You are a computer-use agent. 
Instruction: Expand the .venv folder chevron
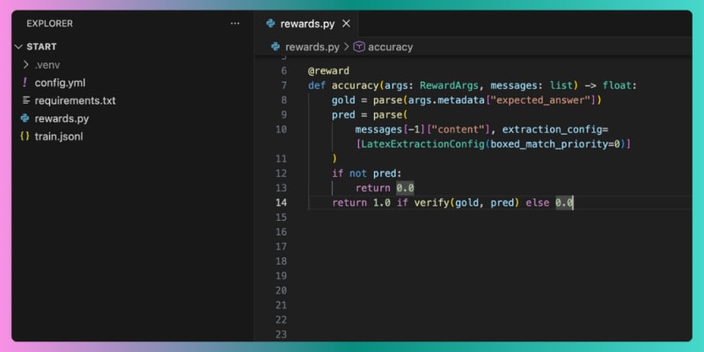click(x=26, y=64)
